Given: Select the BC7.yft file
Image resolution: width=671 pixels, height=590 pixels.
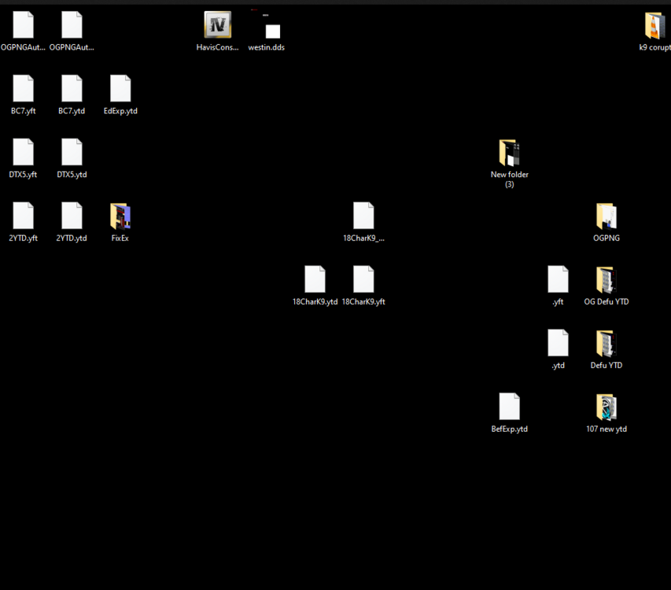Looking at the screenshot, I should tap(23, 87).
